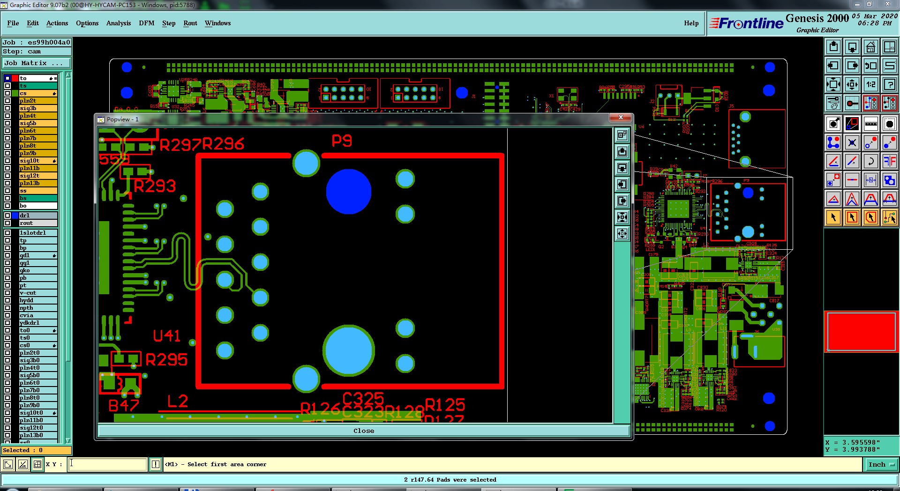
Task: Toggle the 'pln2t' layer display checkbox
Action: pyautogui.click(x=7, y=101)
